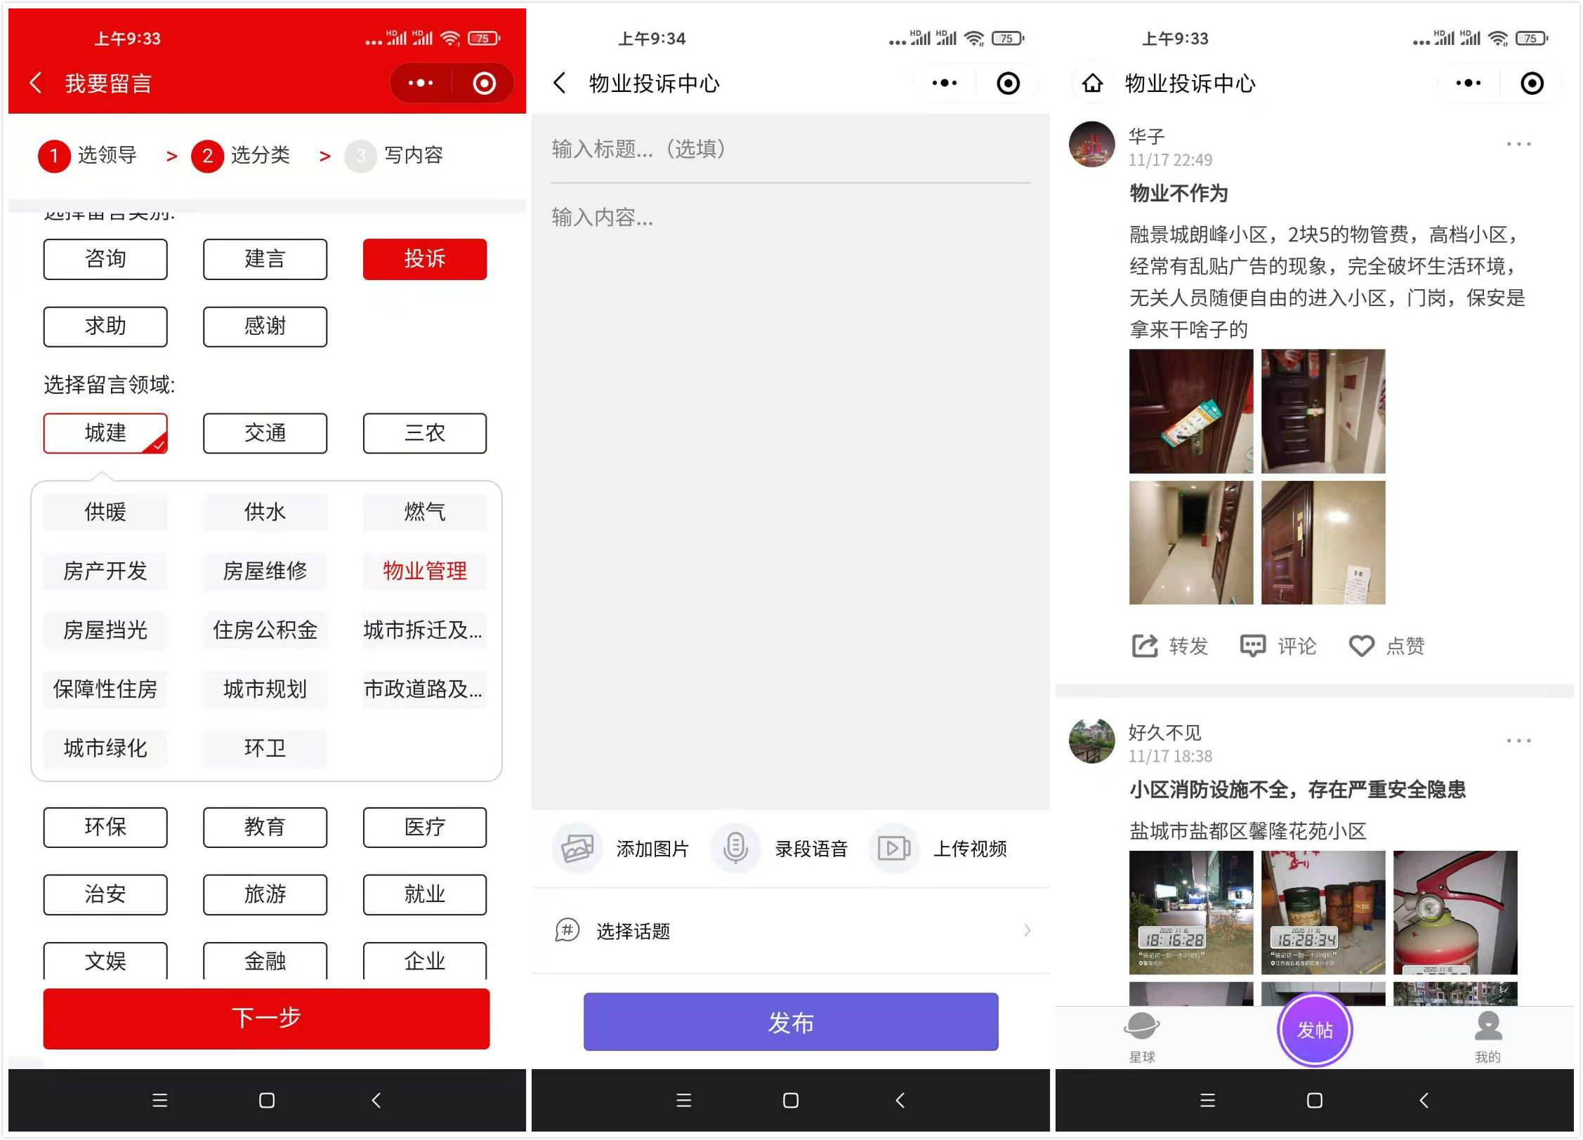Screen dimensions: 1583x1140
Task: Select the 交通 message domain
Action: (265, 433)
